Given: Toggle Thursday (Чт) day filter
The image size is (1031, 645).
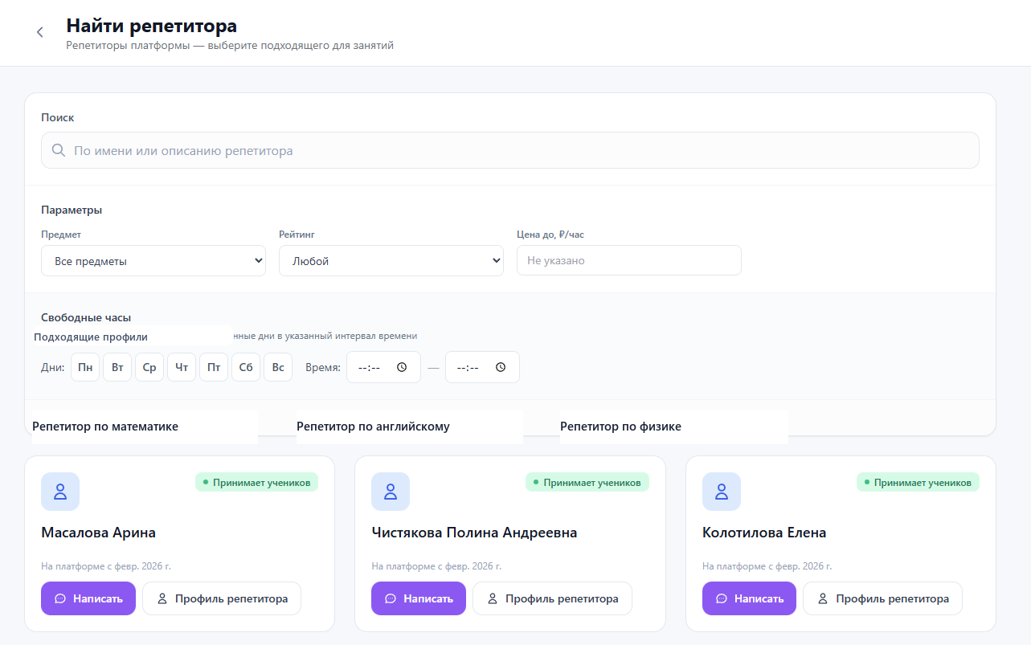Looking at the screenshot, I should coord(182,367).
